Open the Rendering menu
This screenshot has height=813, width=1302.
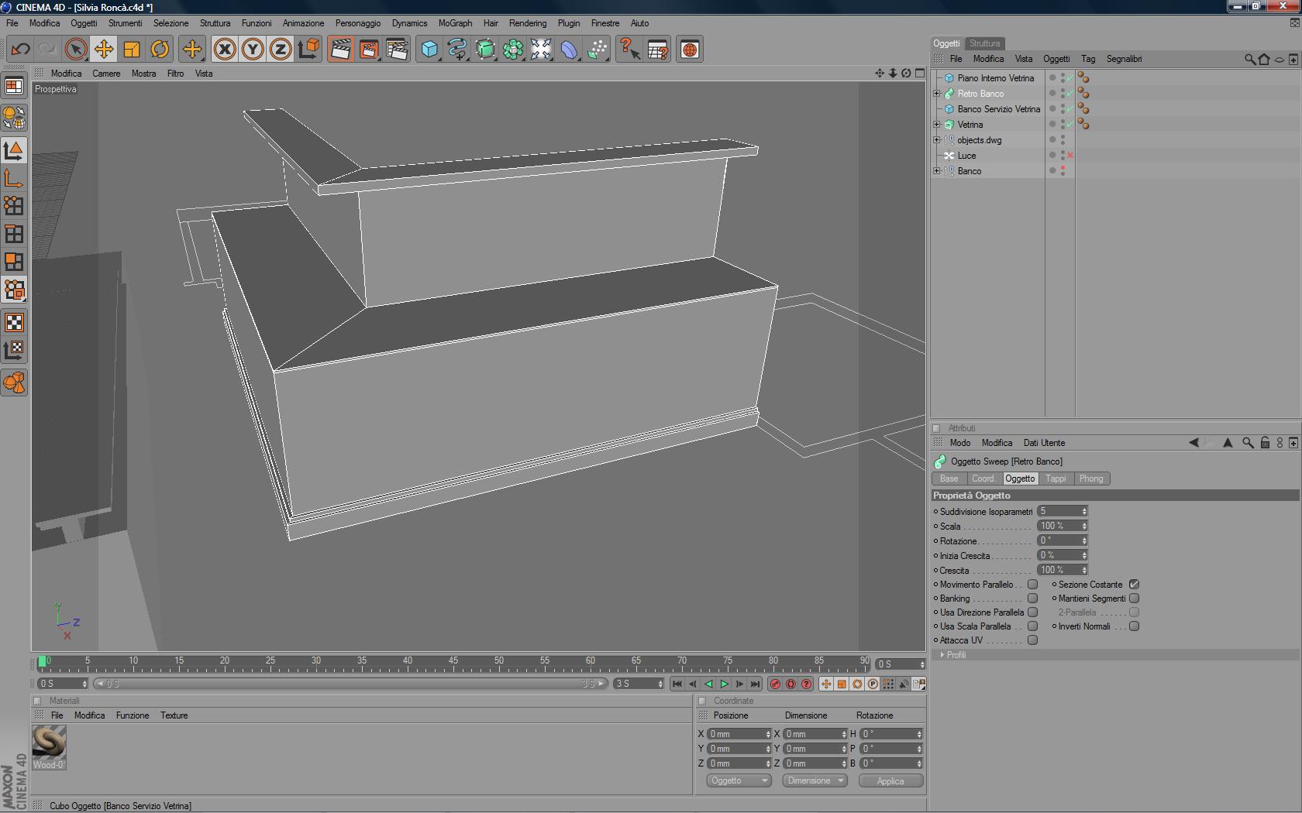click(x=528, y=23)
